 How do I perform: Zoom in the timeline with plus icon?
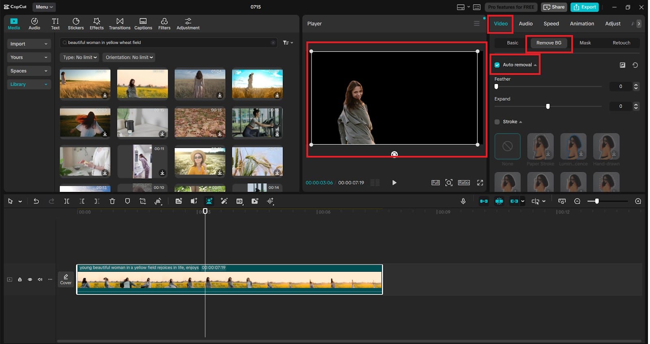[638, 201]
